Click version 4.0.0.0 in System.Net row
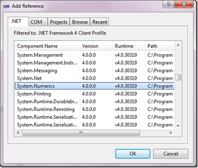Image resolution: width=198 pixels, height=168 pixels. point(89,78)
